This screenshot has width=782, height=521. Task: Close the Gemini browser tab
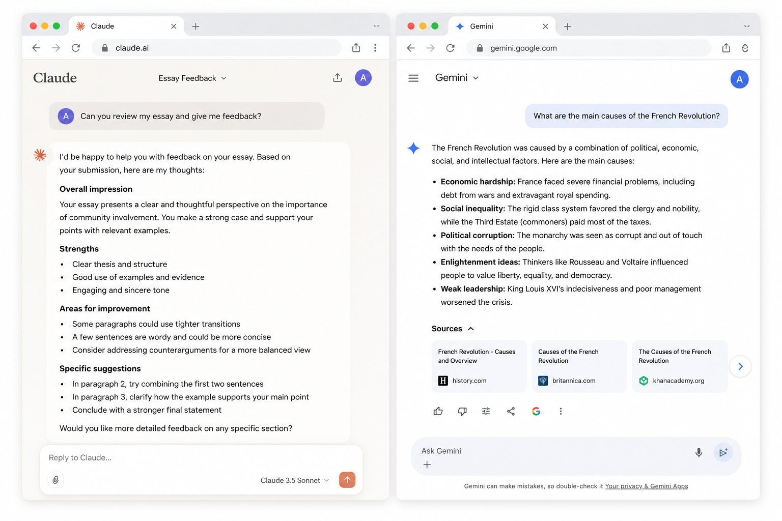click(545, 26)
